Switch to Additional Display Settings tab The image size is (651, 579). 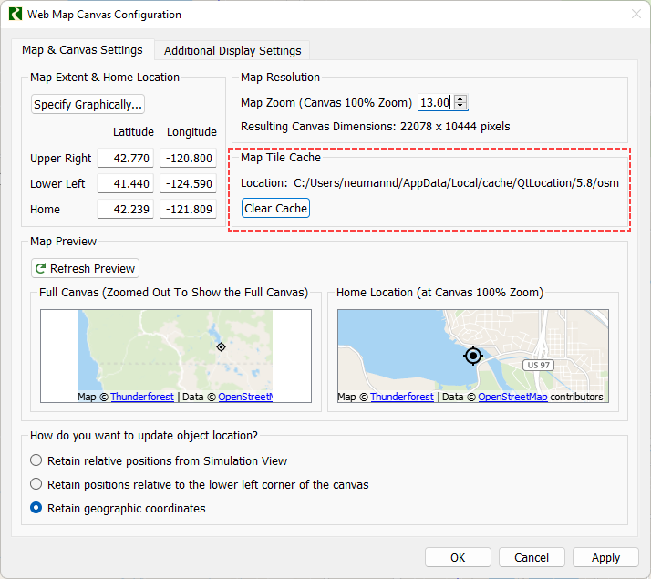click(x=232, y=51)
